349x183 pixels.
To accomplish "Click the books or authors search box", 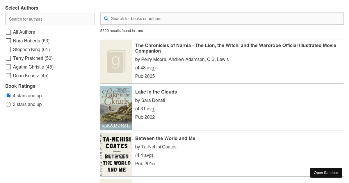I will click(x=224, y=19).
